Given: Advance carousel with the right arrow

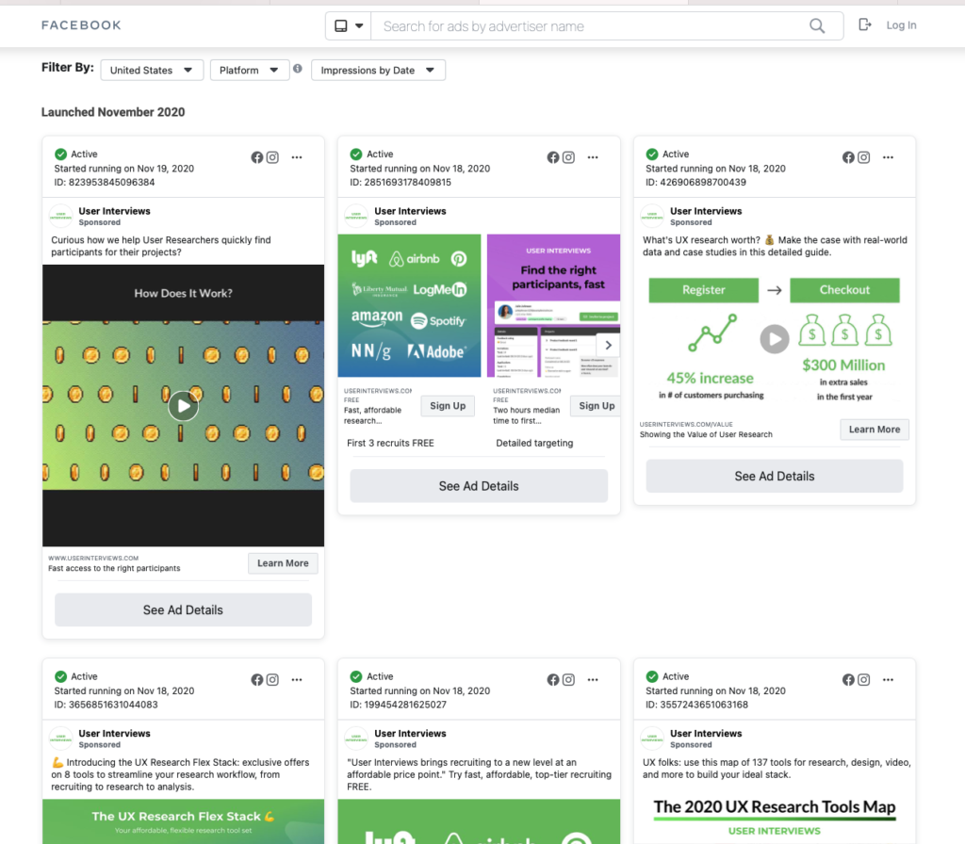Looking at the screenshot, I should pyautogui.click(x=609, y=346).
